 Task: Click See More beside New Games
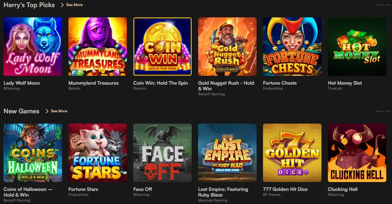[59, 111]
